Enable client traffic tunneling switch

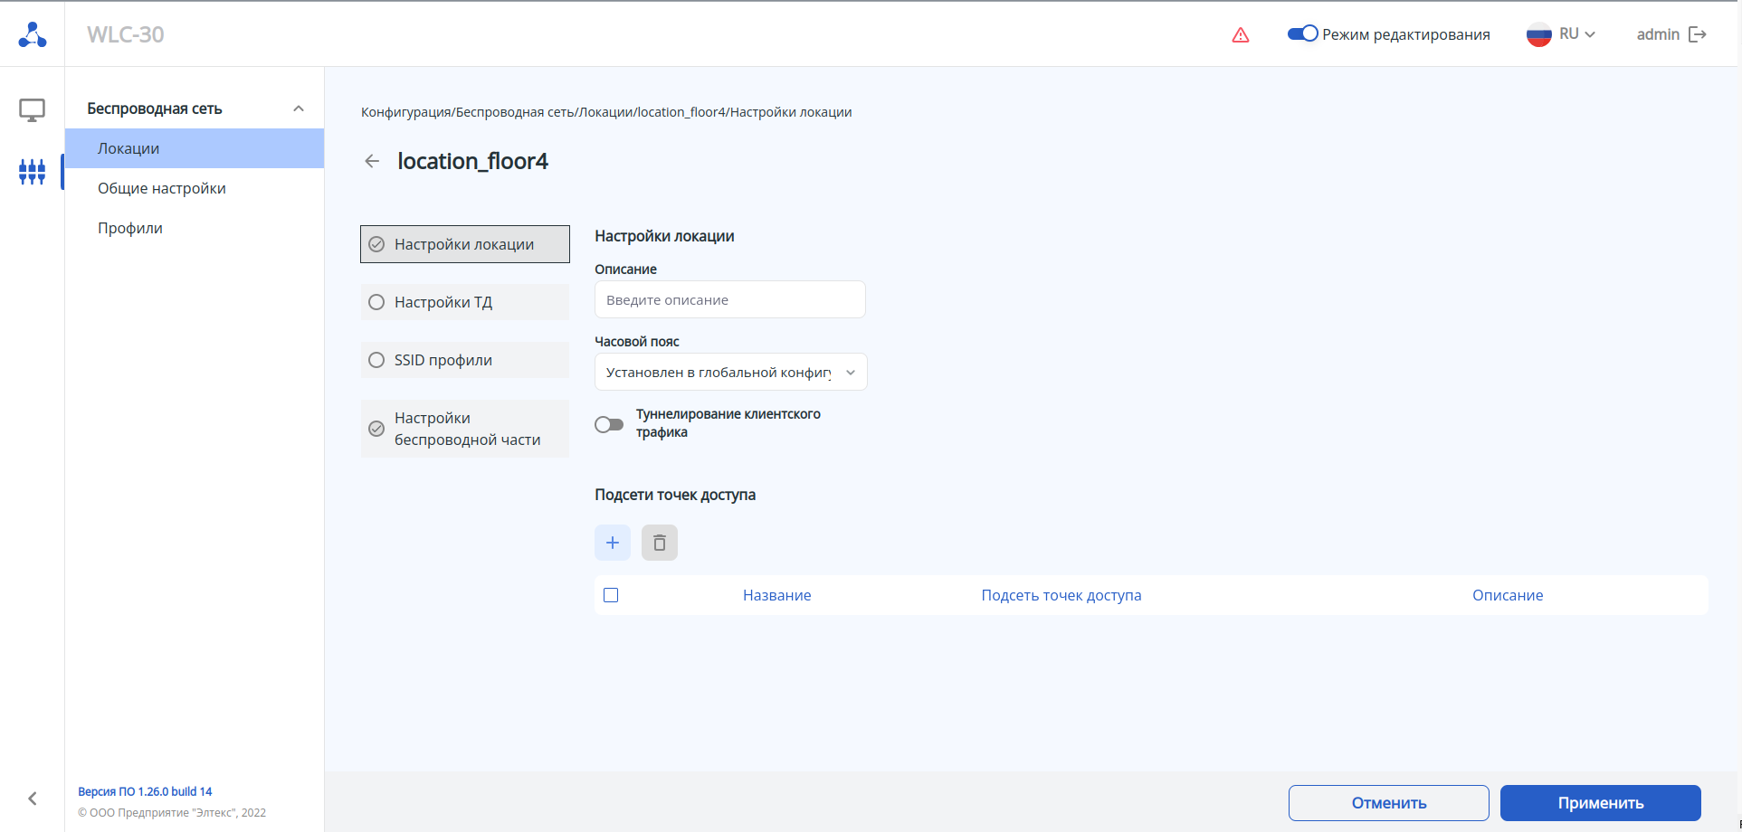click(x=609, y=424)
